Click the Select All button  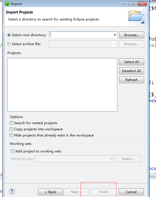(x=132, y=62)
